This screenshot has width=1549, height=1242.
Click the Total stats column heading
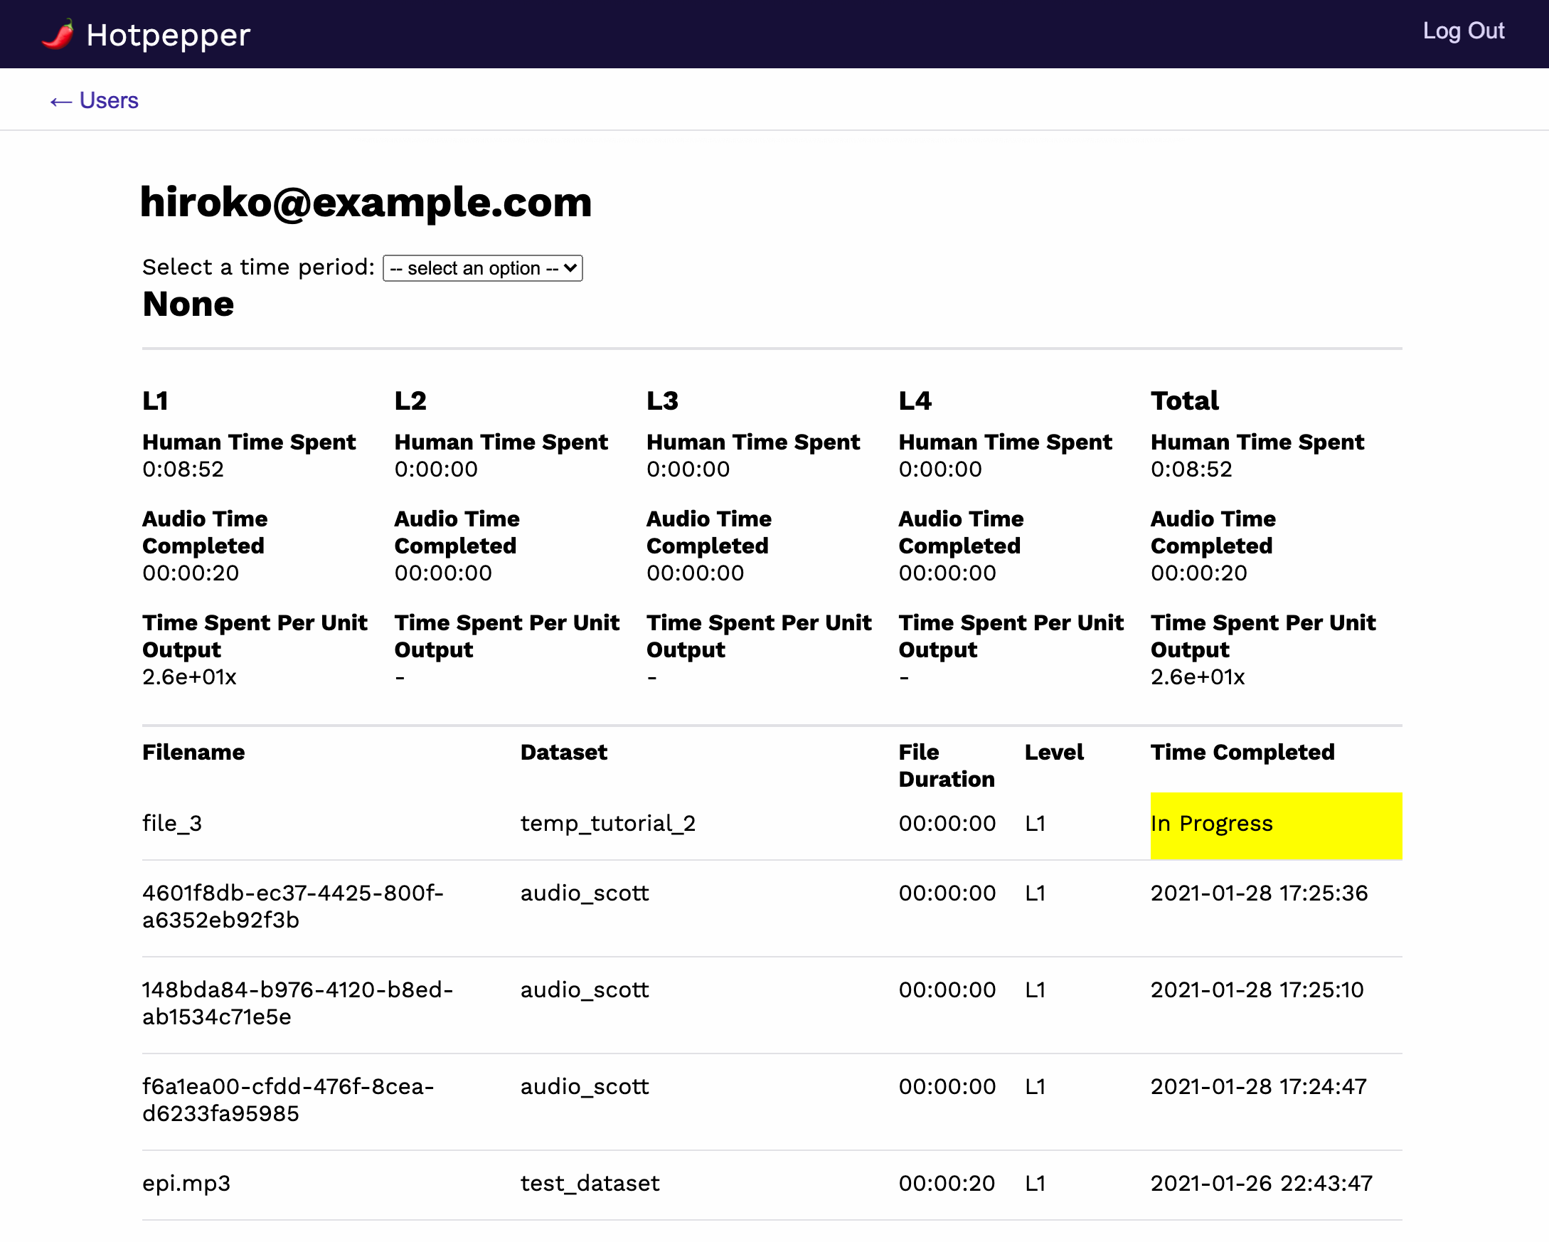pyautogui.click(x=1184, y=400)
